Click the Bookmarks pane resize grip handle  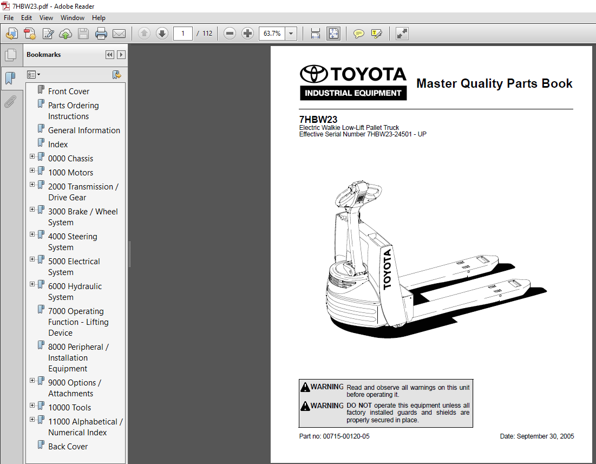point(129,254)
